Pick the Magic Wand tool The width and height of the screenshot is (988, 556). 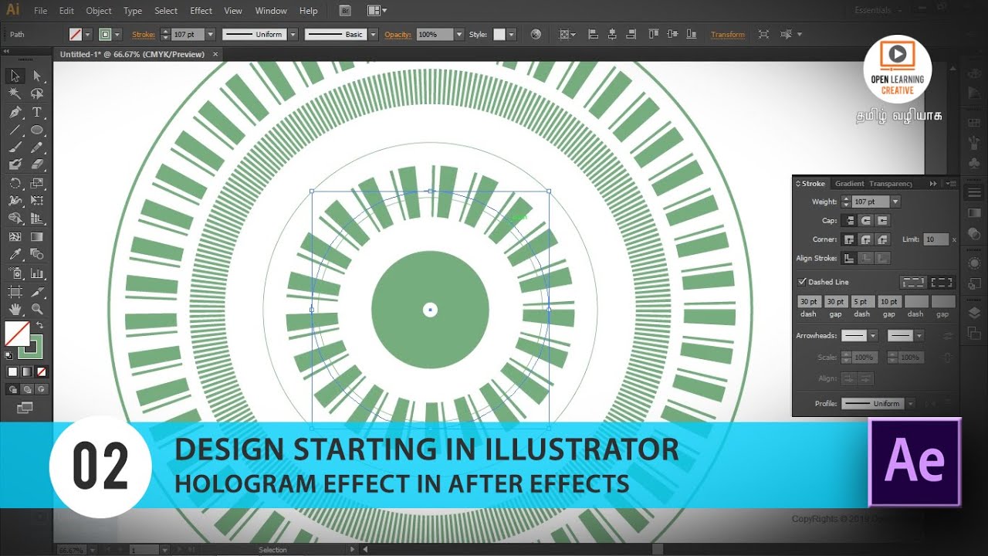point(15,93)
